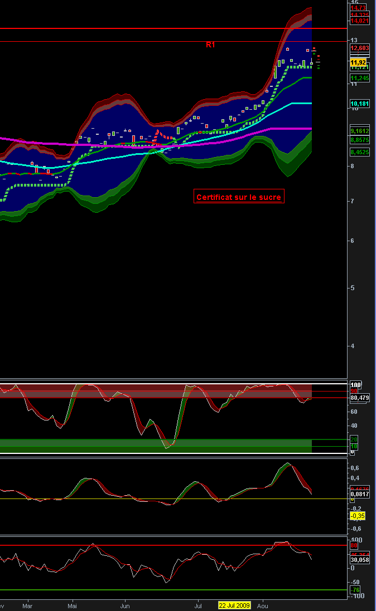Click the 8,8575 green price label
The image size is (376, 611).
point(360,140)
